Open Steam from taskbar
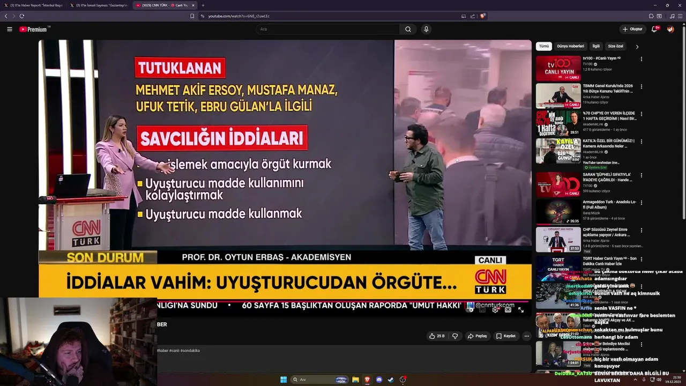 pos(391,380)
